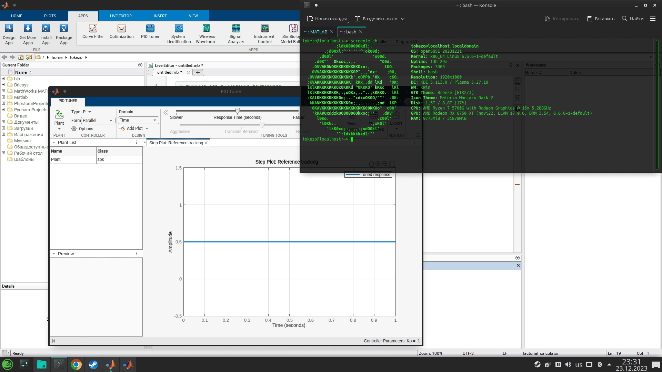Switch to the MATLAB Konsole tab
The width and height of the screenshot is (662, 372).
(x=316, y=32)
